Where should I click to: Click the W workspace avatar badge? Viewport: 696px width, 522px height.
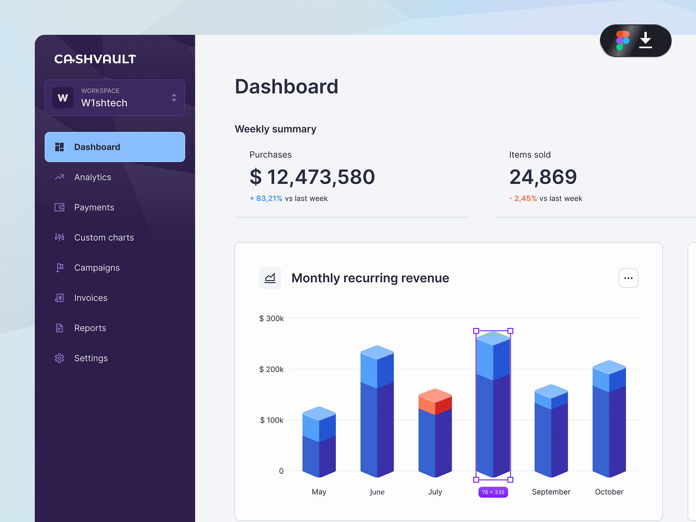pyautogui.click(x=63, y=98)
